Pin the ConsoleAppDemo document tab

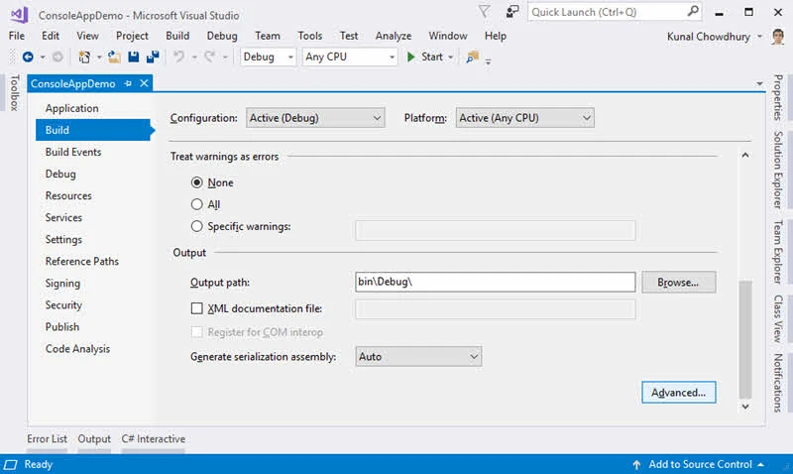click(x=128, y=83)
